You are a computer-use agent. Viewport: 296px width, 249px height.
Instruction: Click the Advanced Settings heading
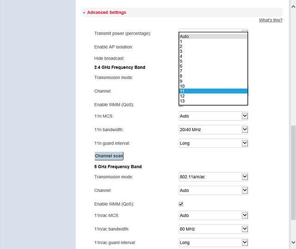point(106,12)
